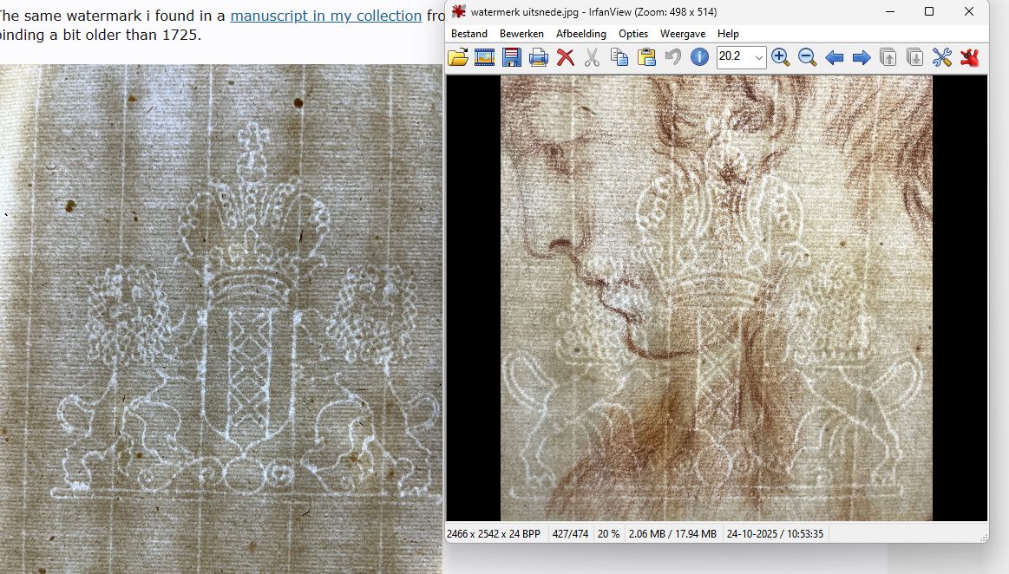Click the red IrfanView mascot about icon

[x=969, y=58]
